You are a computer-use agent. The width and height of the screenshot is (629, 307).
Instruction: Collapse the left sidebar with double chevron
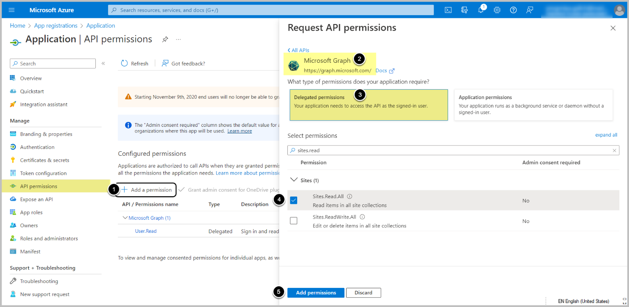click(x=103, y=64)
